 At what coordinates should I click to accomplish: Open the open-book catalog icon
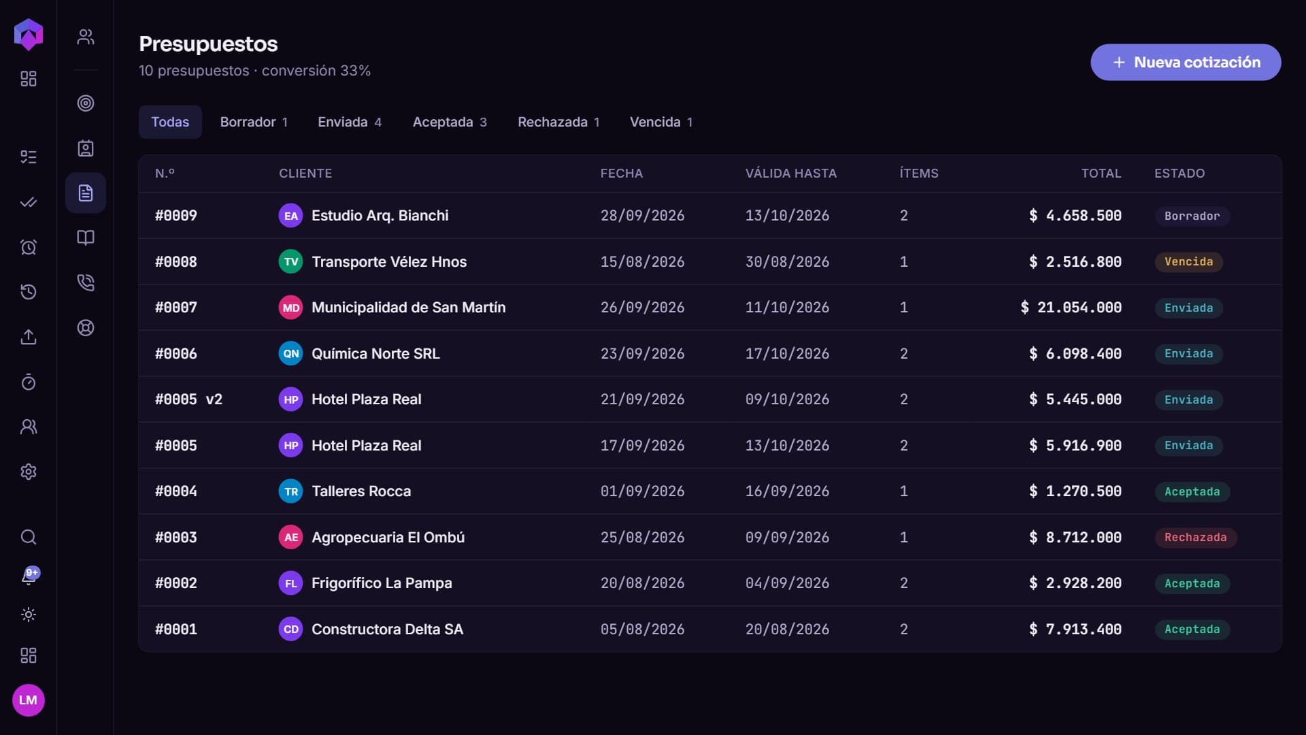coord(86,238)
